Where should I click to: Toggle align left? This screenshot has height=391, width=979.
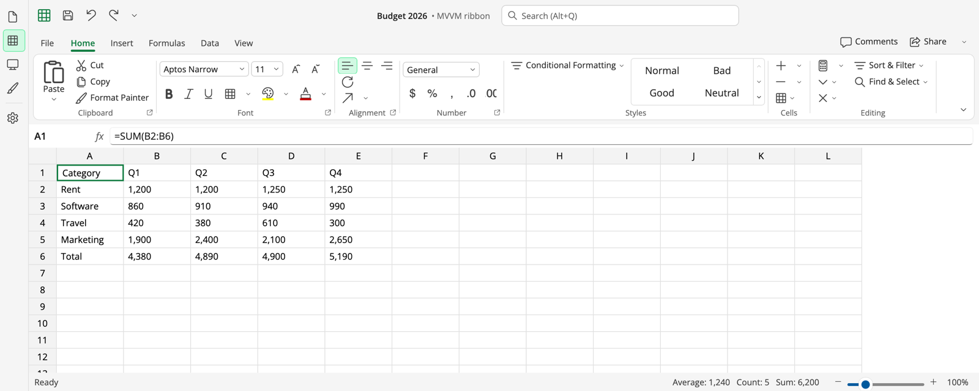pos(348,65)
